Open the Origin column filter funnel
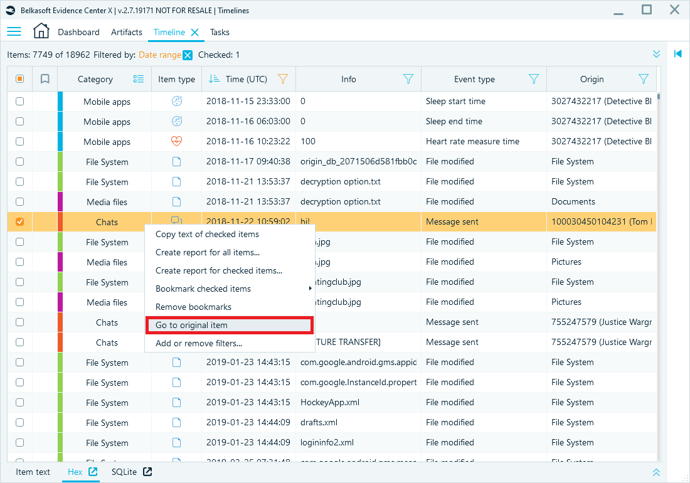Image resolution: width=690 pixels, height=483 pixels. coord(644,79)
